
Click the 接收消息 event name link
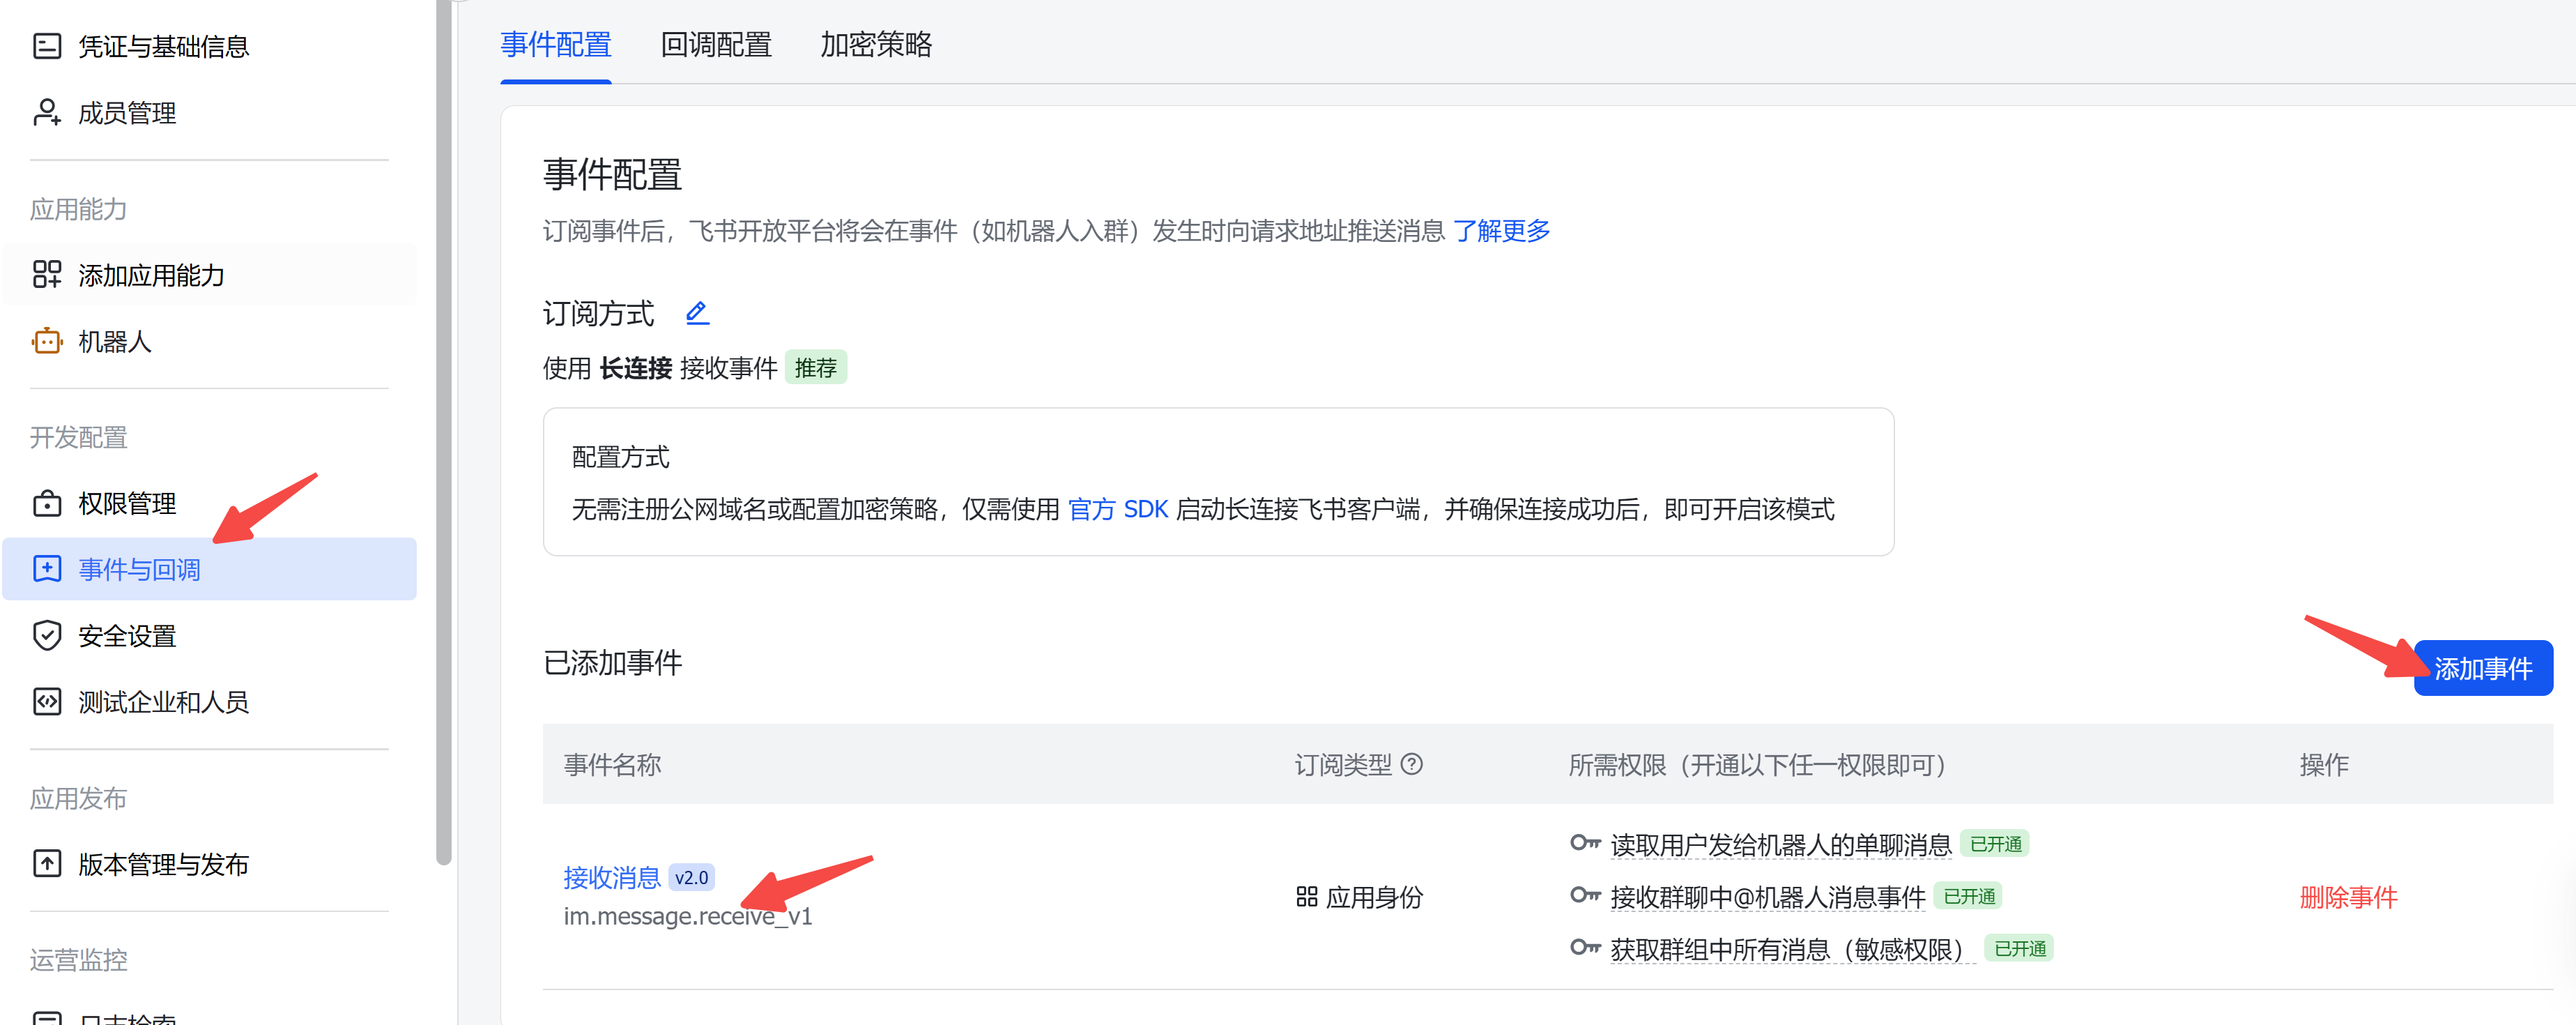point(611,877)
